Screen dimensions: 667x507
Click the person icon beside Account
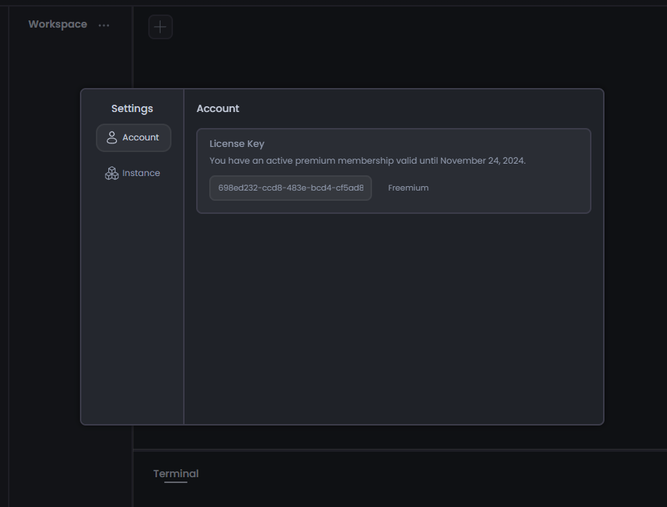(112, 137)
